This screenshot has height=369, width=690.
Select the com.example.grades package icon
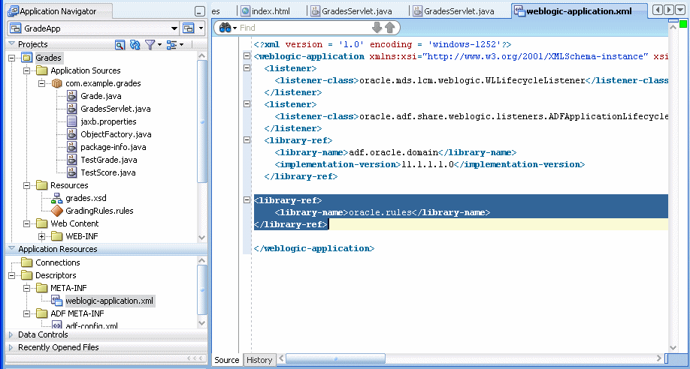point(57,83)
